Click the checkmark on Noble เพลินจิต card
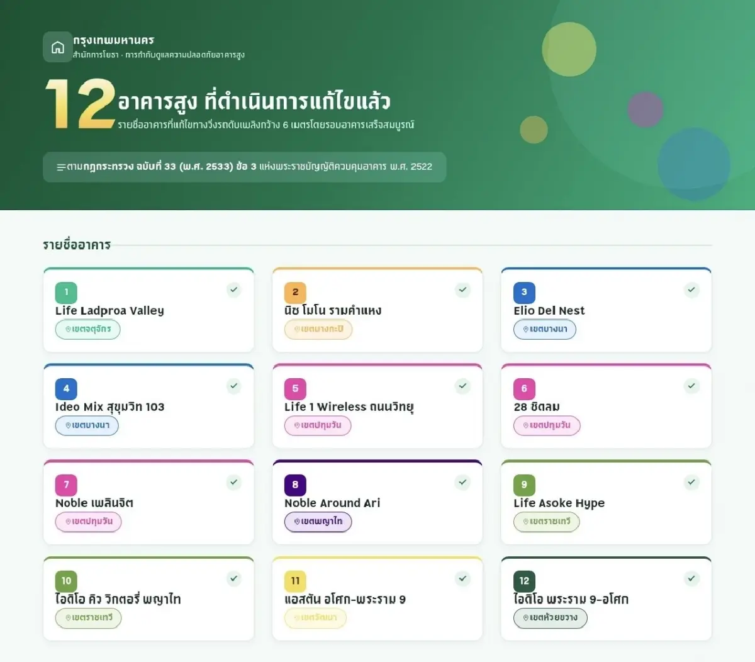Viewport: 755px width, 662px height. coord(234,482)
